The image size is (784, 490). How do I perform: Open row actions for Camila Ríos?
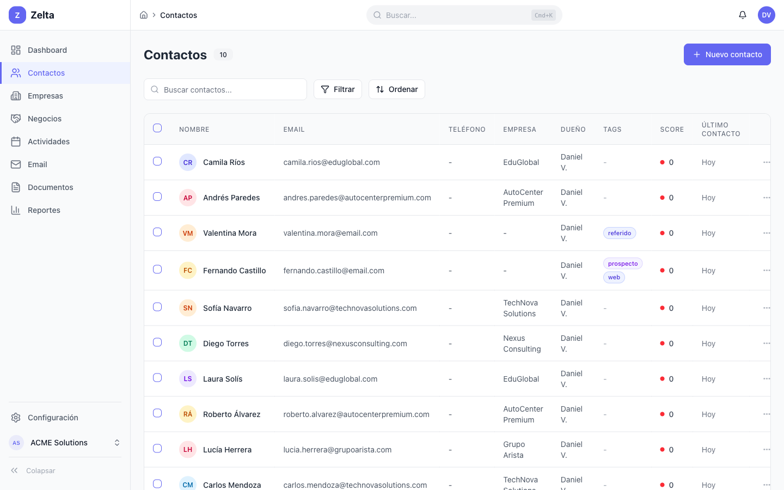(766, 162)
